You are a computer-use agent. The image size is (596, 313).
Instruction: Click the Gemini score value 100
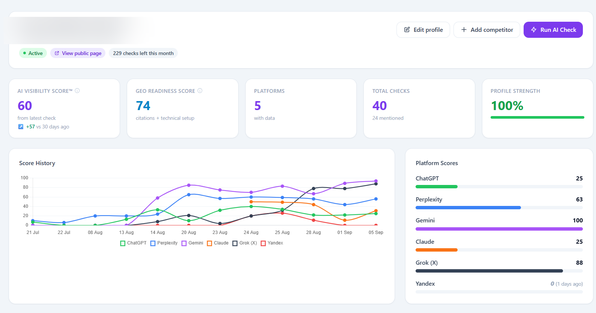coord(578,221)
